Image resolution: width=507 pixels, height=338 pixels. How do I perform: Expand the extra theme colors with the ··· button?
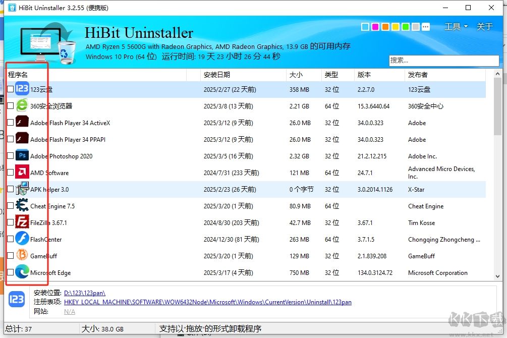(x=426, y=26)
